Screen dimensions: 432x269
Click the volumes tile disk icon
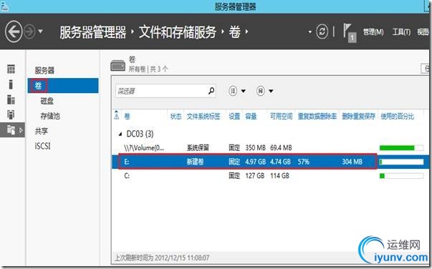(x=118, y=66)
